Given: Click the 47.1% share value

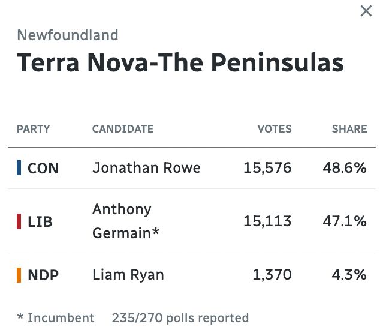Looking at the screenshot, I should [x=345, y=221].
